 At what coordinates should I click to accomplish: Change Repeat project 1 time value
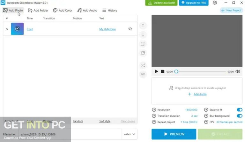189,122
